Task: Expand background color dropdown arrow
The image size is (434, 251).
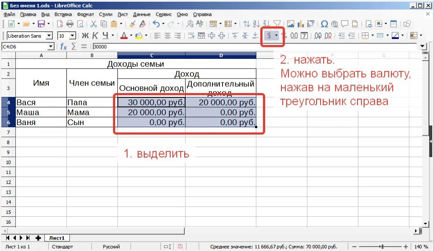Action: 146,36
